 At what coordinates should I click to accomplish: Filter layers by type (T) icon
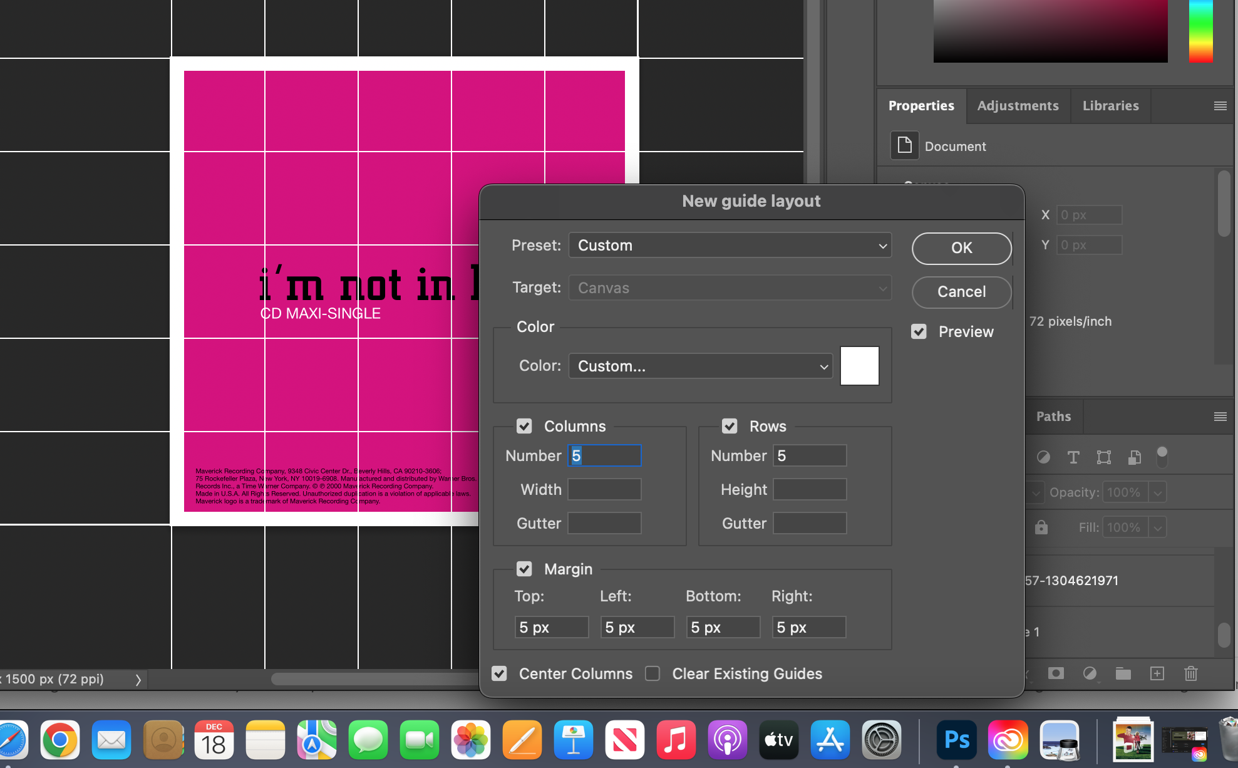1073,457
